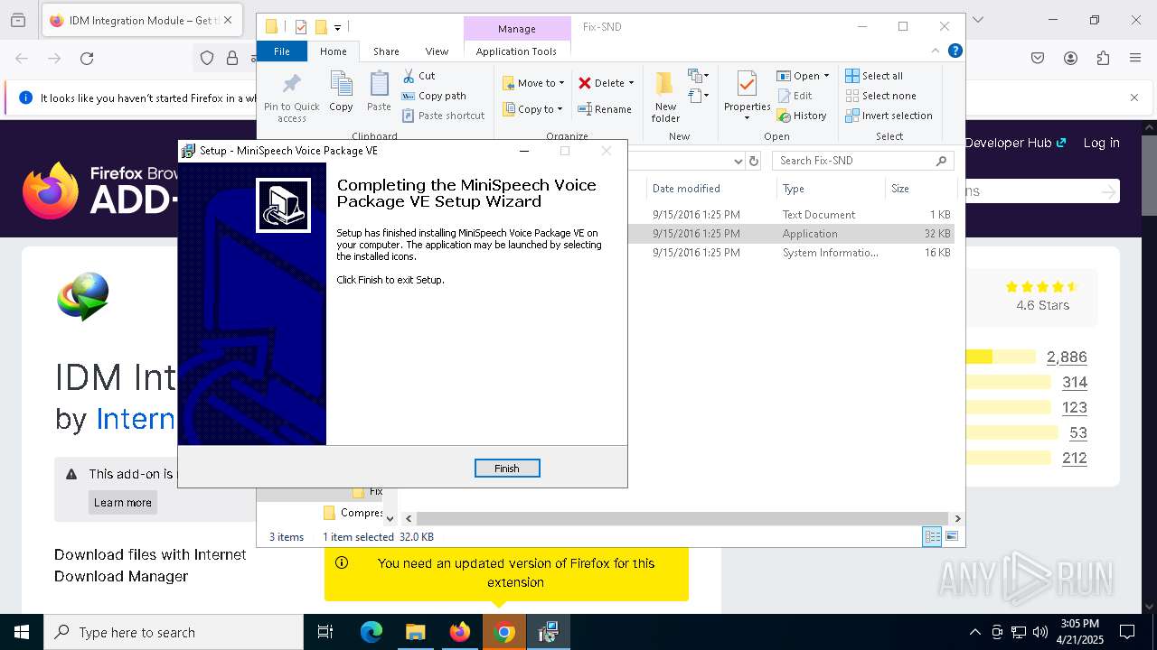This screenshot has height=650, width=1157.
Task: Switch to the View ribbon tab
Action: [437, 51]
